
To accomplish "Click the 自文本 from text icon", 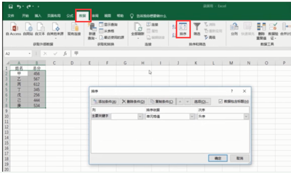I will [x=40, y=29].
